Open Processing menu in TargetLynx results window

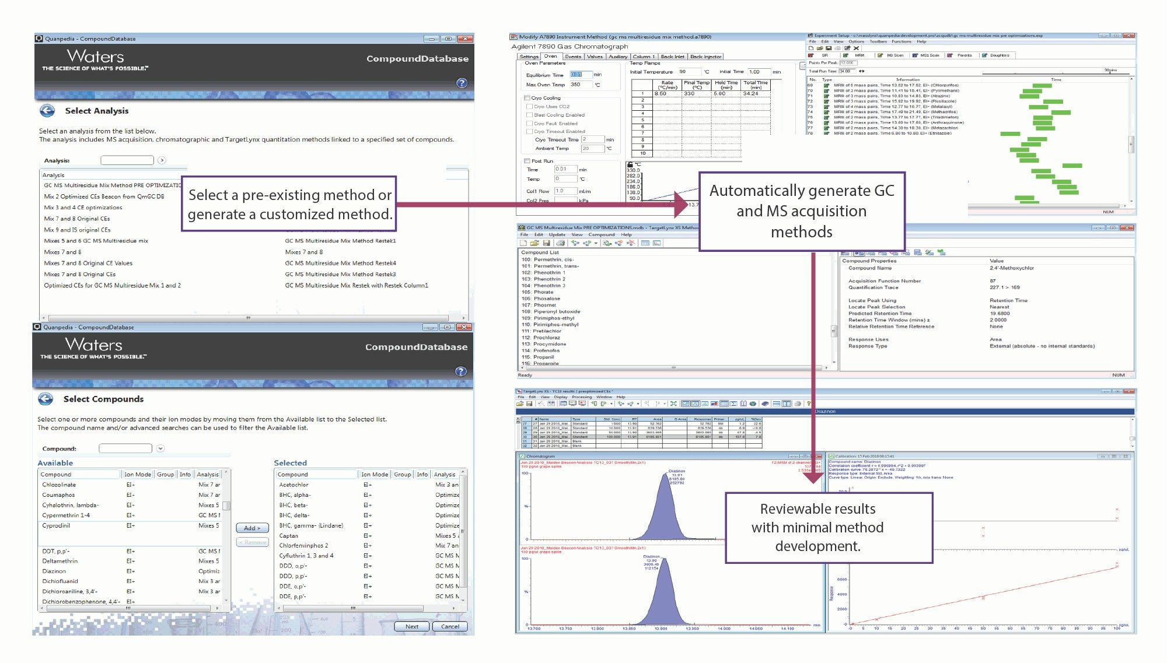[581, 397]
